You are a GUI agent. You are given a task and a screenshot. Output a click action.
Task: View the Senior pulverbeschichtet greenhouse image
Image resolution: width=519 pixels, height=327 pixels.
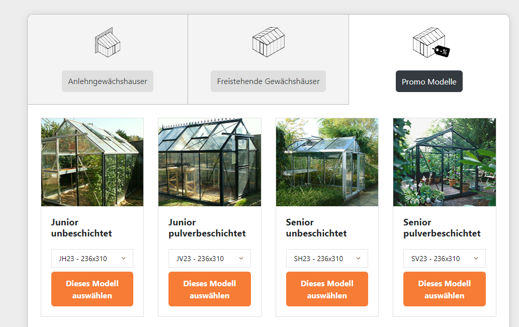(445, 162)
